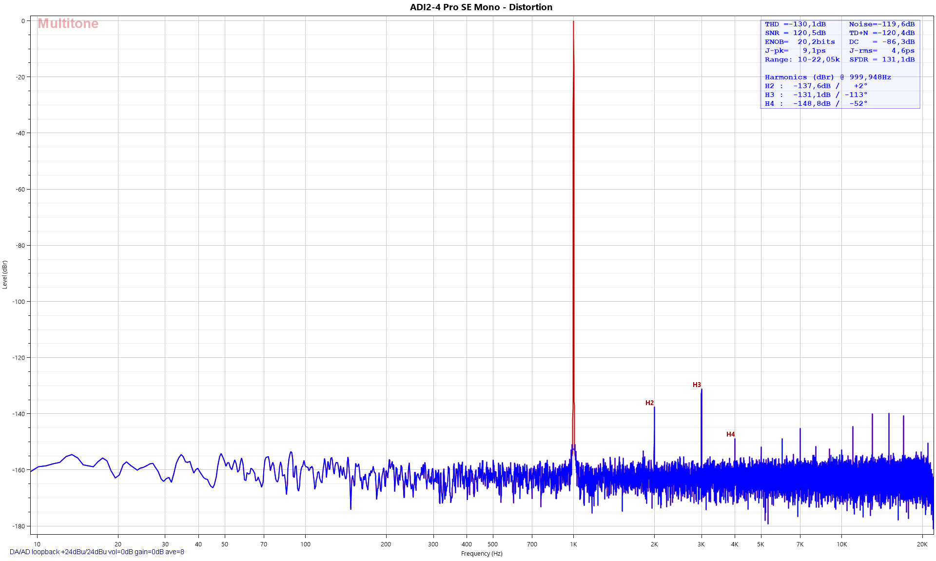Screen dimensions: 936x561
Task: Click the -60 tick on level axis
Action: pyautogui.click(x=20, y=190)
